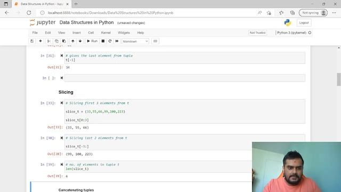341x192 pixels.
Task: Click the Jupyter logo
Action: click(43, 22)
